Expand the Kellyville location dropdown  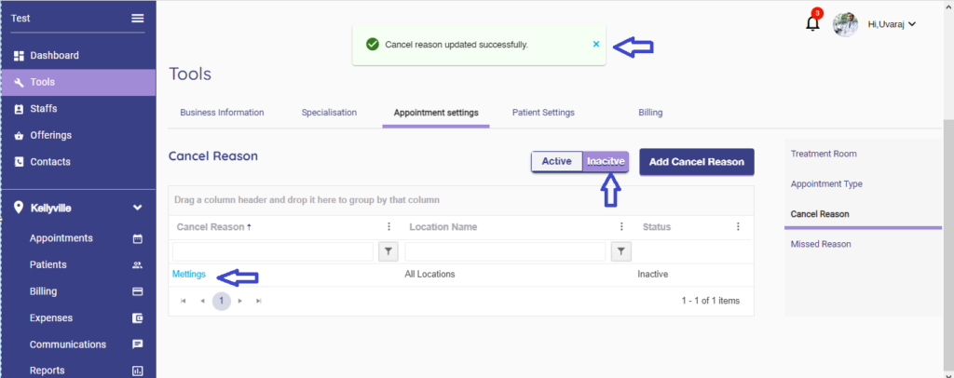[x=137, y=207]
